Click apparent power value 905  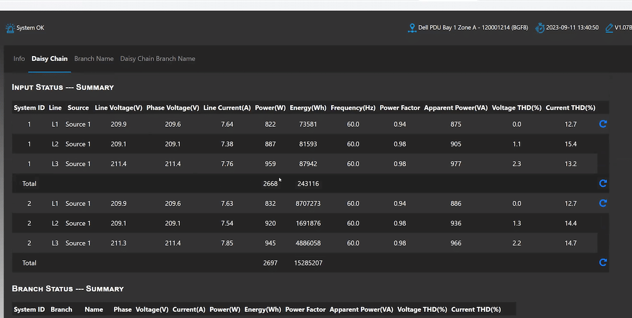coord(456,144)
